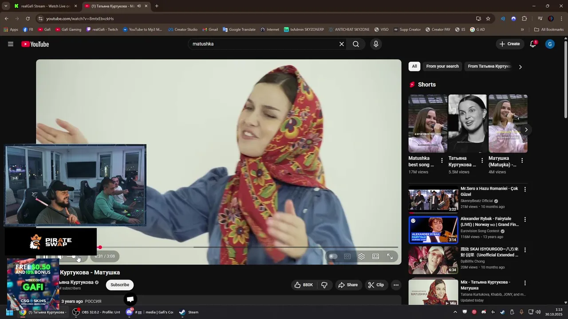Screen dimensions: 568x319
Task: Open YouTube notifications bell
Action: click(x=533, y=44)
